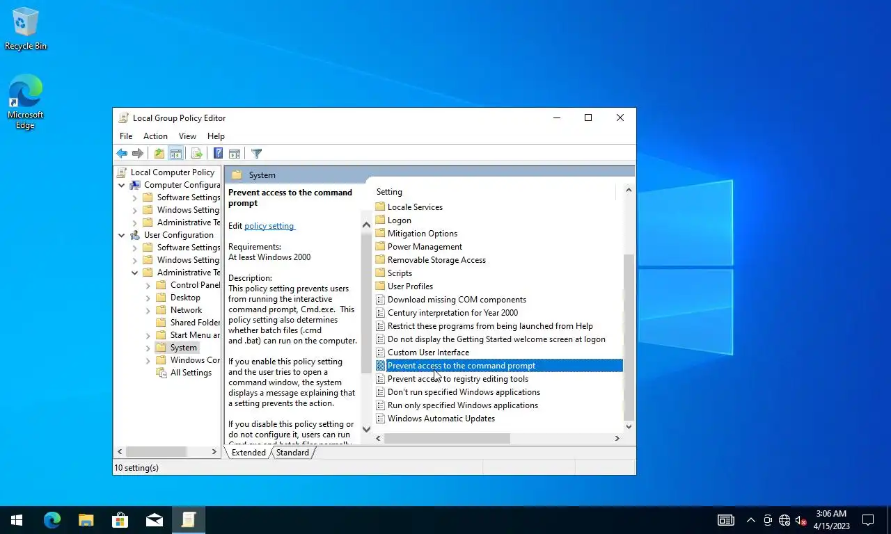Go up one level with folder icon

click(x=159, y=154)
